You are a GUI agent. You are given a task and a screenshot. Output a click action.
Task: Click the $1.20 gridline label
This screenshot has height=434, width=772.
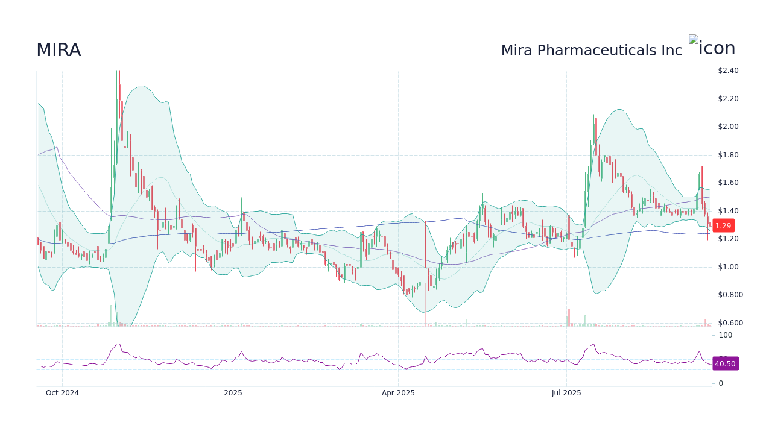point(727,239)
